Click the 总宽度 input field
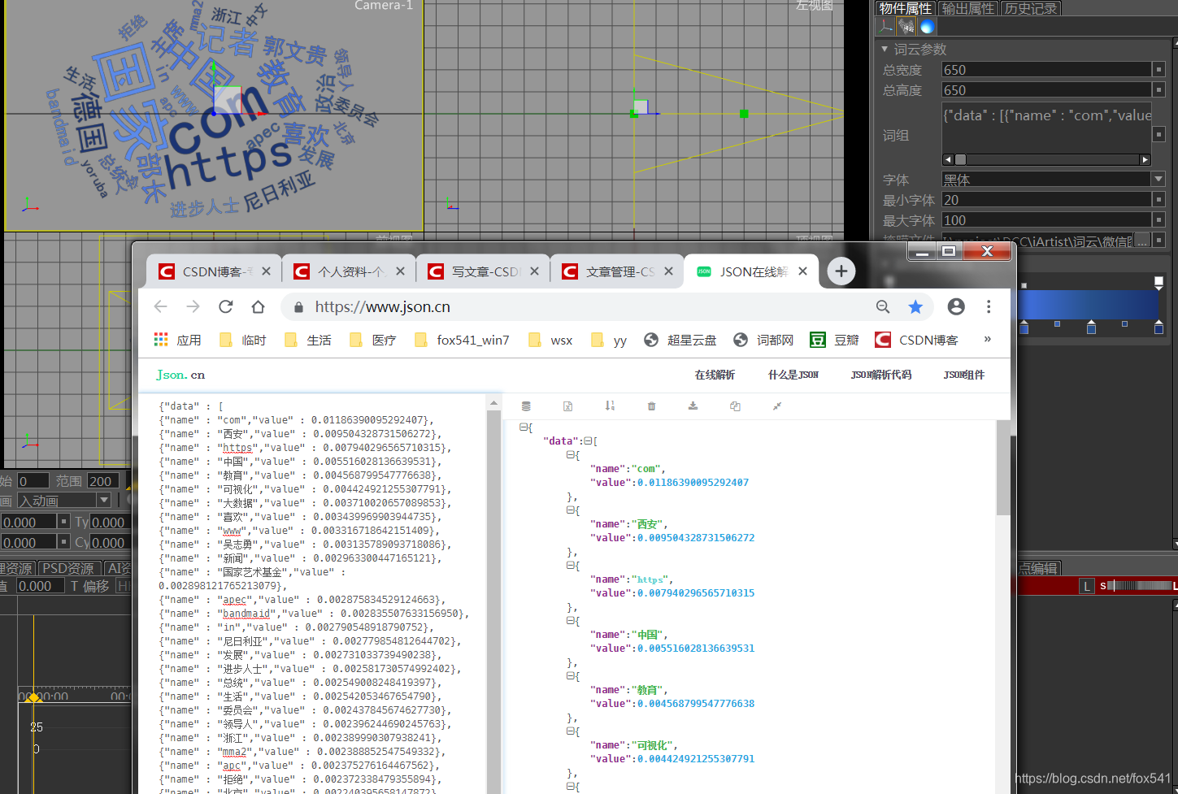 (1046, 69)
